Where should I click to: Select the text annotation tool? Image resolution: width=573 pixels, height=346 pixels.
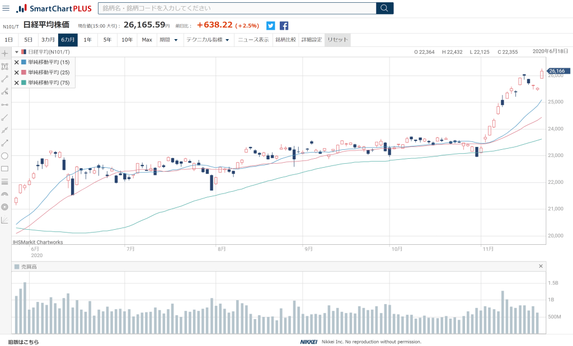pos(5,67)
